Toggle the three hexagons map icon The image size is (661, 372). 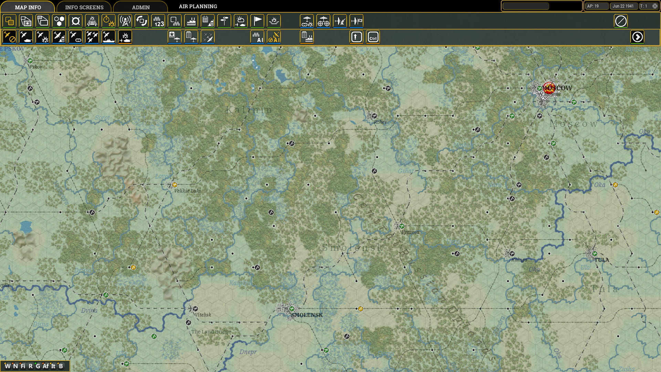(59, 21)
